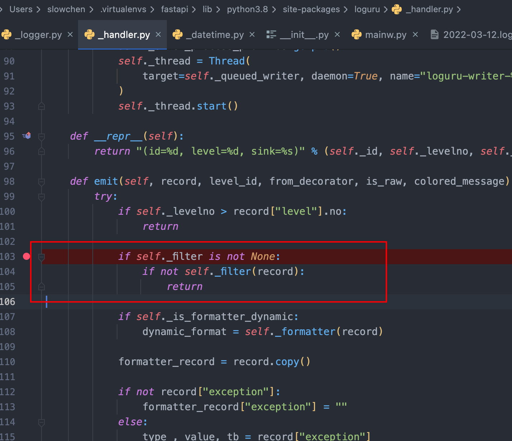This screenshot has height=441, width=512.
Task: Open the chevron after loguru in the breadcrumb
Action: click(385, 9)
